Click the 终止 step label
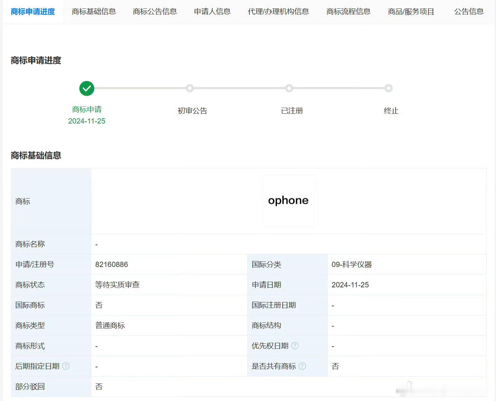Image resolution: width=496 pixels, height=401 pixels. (391, 111)
